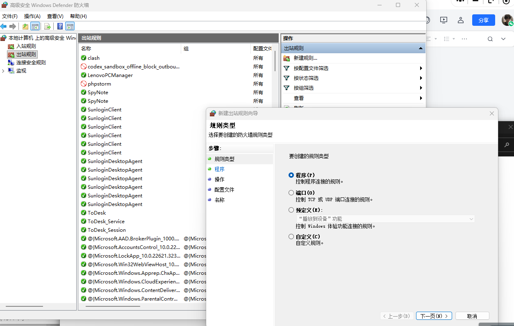Click the rule list vertical scrollbar
This screenshot has height=326, width=514.
275,61
